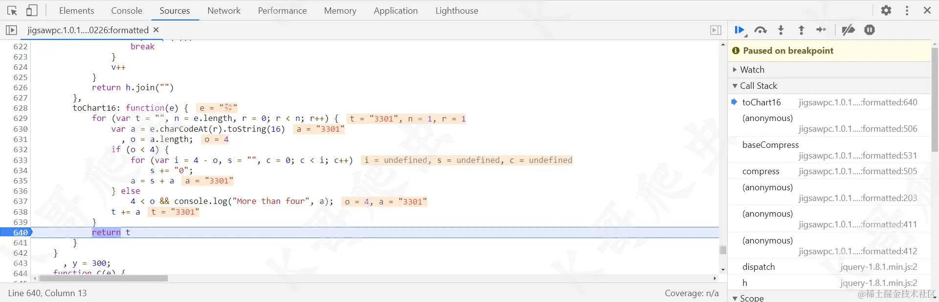
Task: Step over next function call
Action: [760, 30]
